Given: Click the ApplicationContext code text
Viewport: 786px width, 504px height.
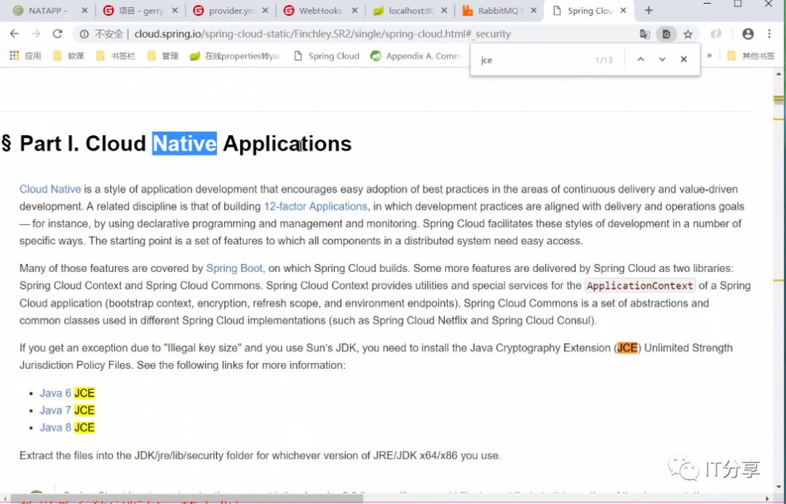Looking at the screenshot, I should tap(640, 286).
